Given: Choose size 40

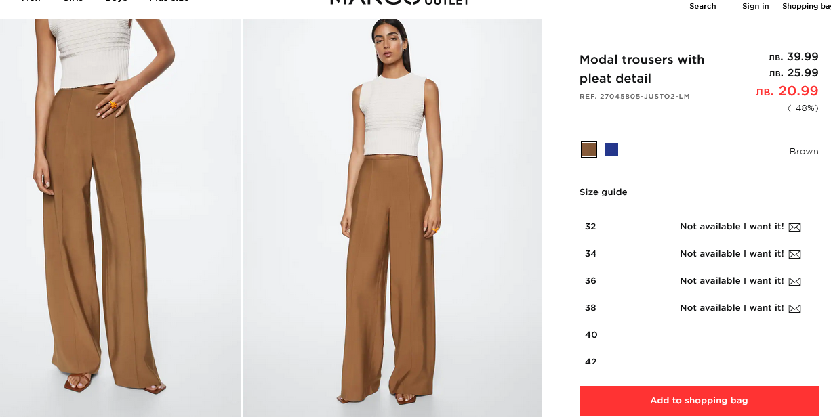Looking at the screenshot, I should pyautogui.click(x=699, y=334).
